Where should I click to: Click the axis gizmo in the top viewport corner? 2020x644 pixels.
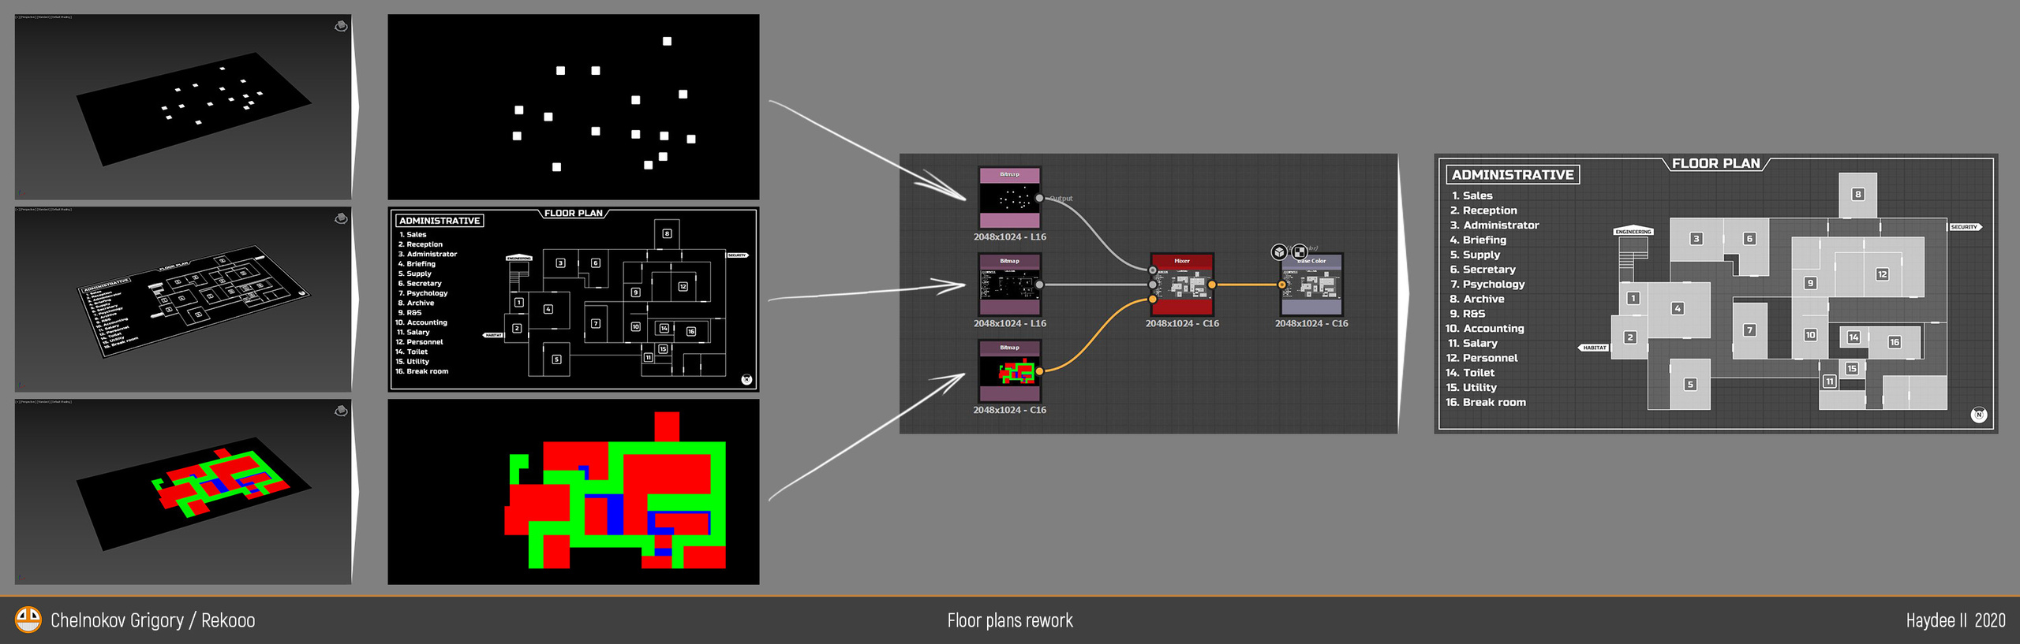click(20, 193)
